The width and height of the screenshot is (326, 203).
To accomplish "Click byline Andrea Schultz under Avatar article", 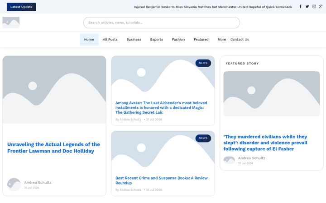I will 130,119.
